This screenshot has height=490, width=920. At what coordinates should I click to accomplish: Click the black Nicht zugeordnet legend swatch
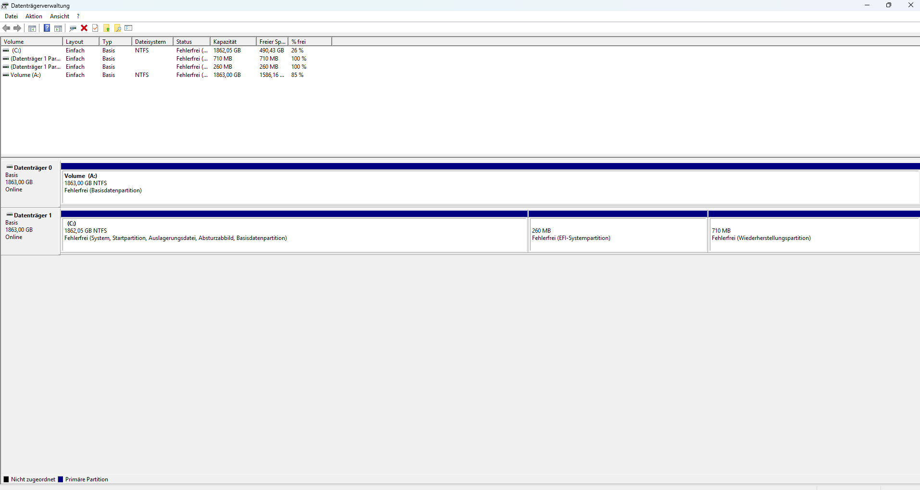click(x=6, y=479)
